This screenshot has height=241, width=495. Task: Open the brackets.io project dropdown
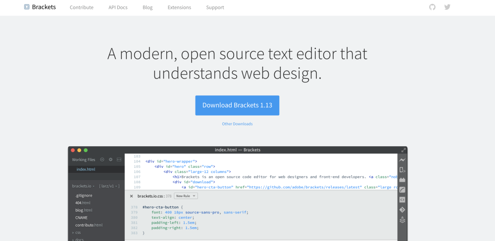83,186
